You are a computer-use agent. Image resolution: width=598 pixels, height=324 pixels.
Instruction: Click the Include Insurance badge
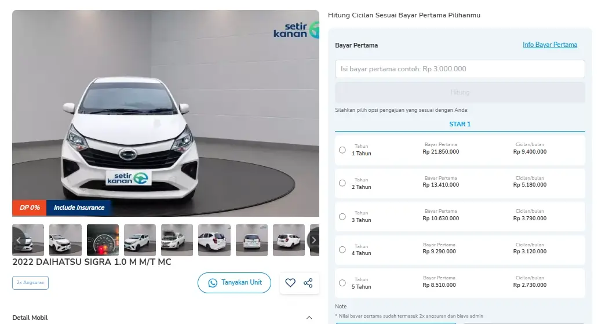coord(79,207)
